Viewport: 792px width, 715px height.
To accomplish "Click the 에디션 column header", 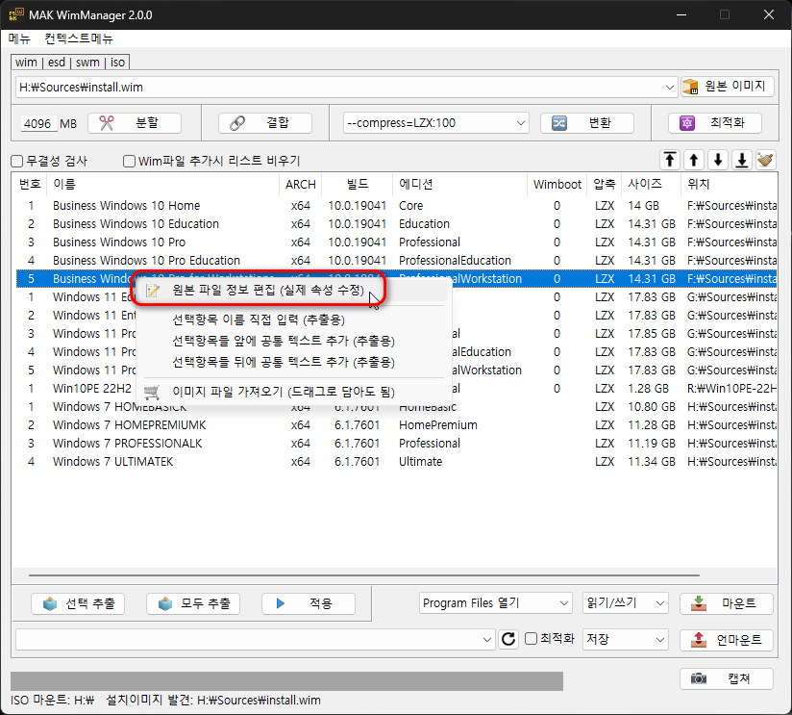I will (x=459, y=184).
